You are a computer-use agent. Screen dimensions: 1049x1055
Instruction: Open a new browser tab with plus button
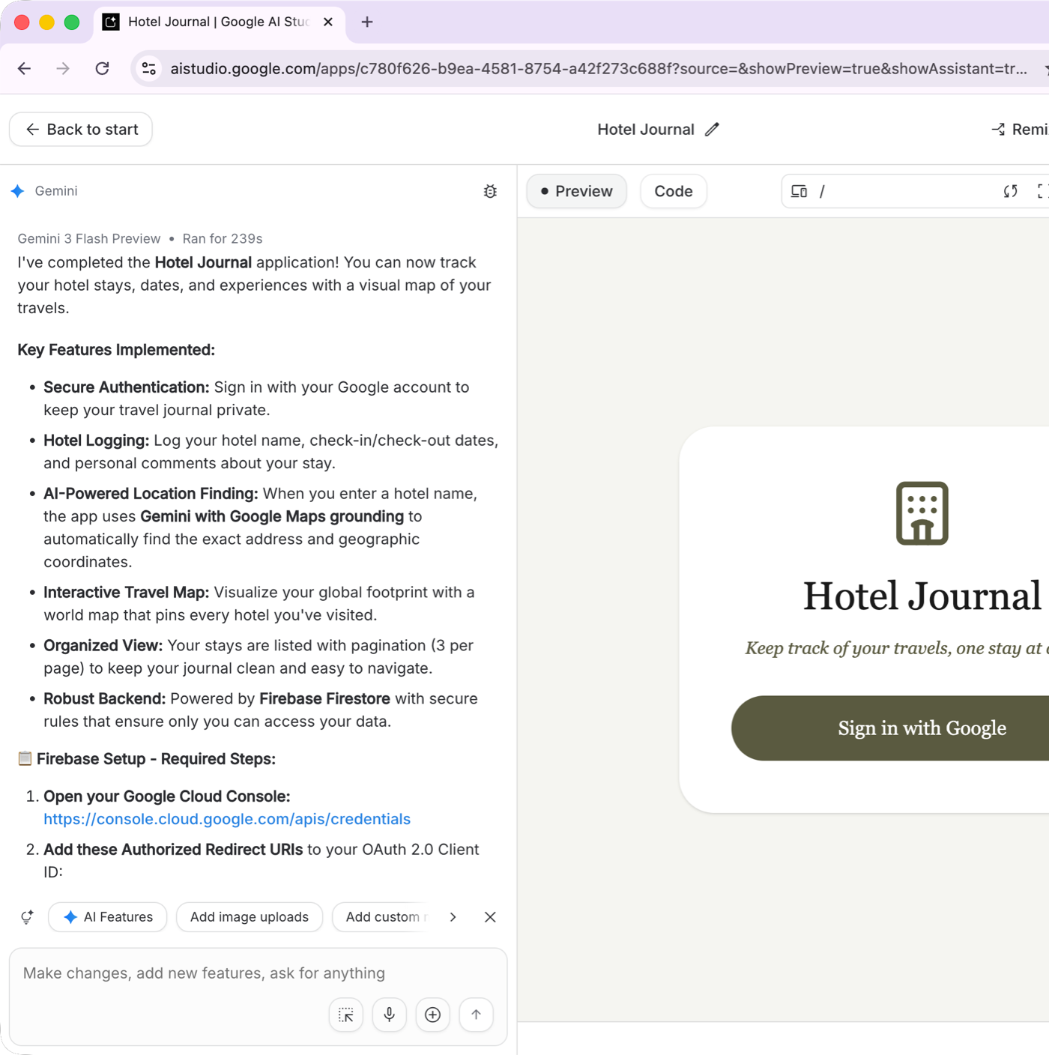point(367,22)
